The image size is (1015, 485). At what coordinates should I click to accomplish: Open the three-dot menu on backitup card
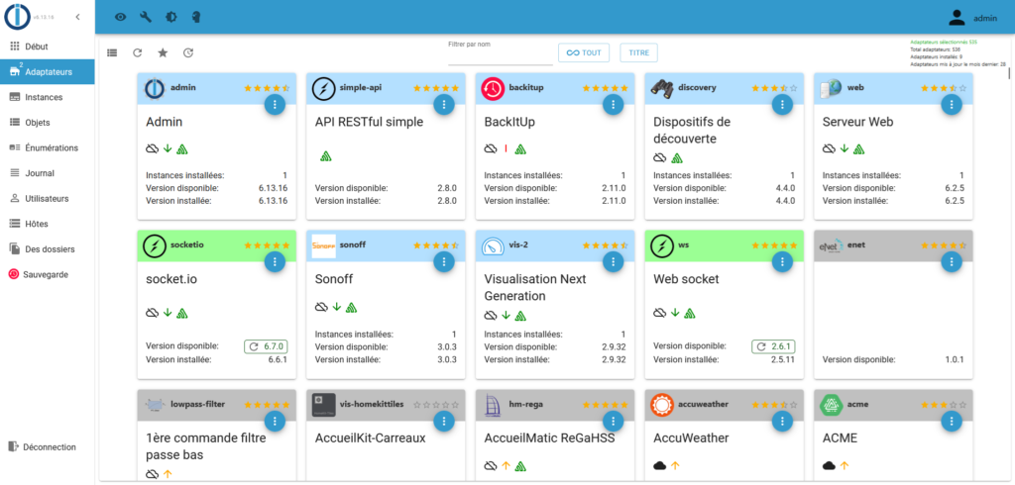[613, 104]
